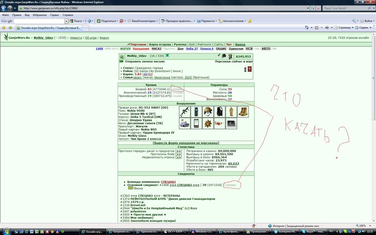376x235 pixels.
Task: Select the GanjaWars browser tab
Action: pos(49,28)
